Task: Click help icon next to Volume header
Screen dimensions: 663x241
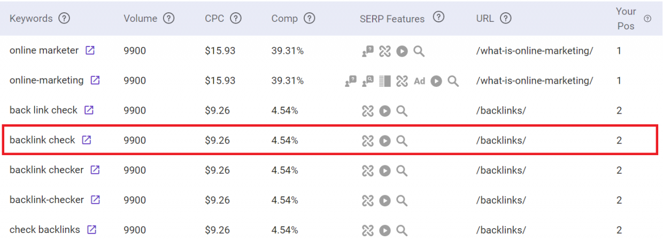Action: pos(169,19)
